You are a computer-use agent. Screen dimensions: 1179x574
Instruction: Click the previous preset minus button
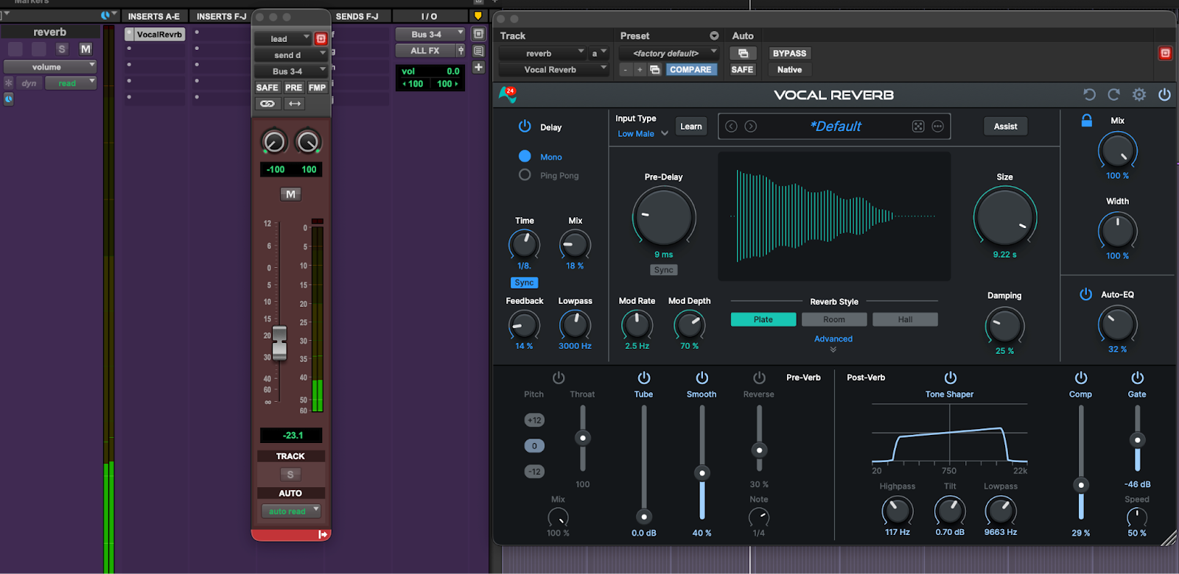[x=626, y=70]
